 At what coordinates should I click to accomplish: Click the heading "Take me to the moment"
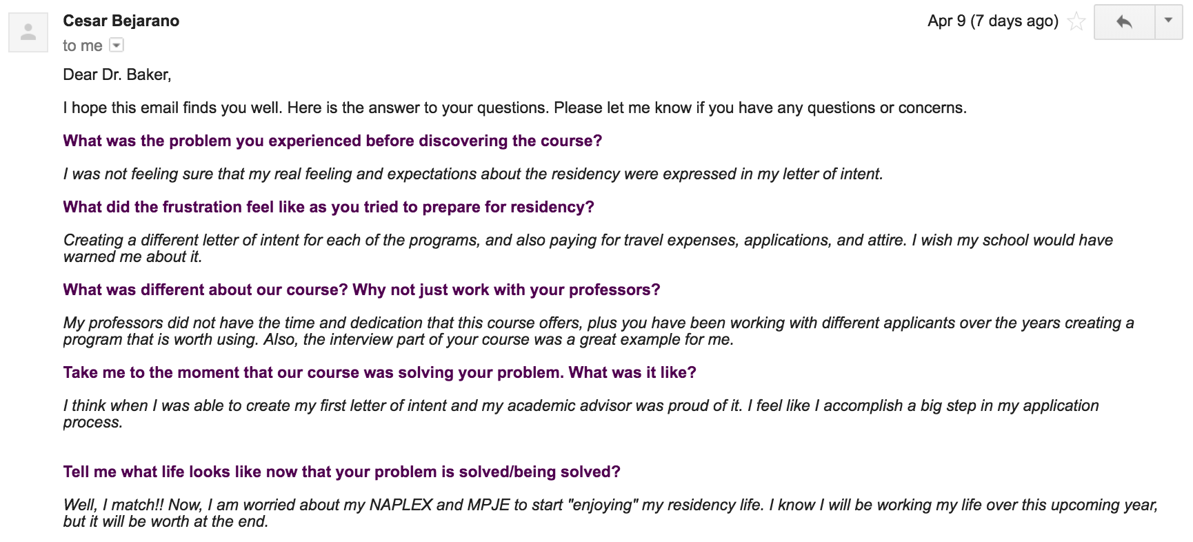[379, 372]
